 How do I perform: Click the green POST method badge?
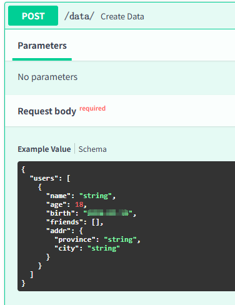[33, 16]
